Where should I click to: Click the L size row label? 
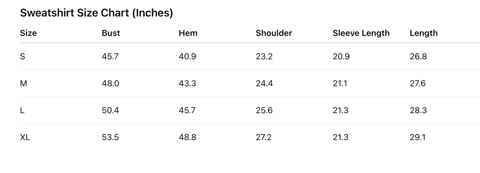click(22, 110)
